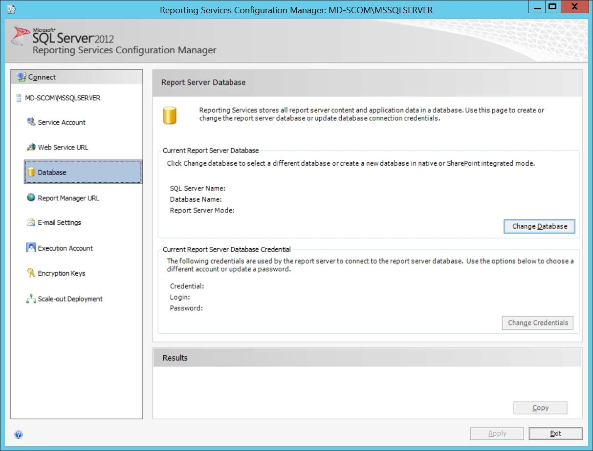This screenshot has height=451, width=593.
Task: Click the Execution Account user icon
Action: click(x=31, y=248)
